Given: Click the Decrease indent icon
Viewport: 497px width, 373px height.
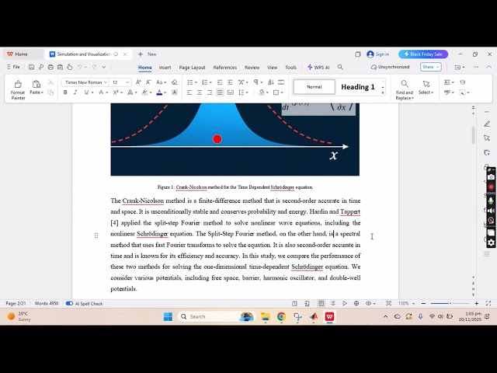Looking at the screenshot, I should 220,82.
